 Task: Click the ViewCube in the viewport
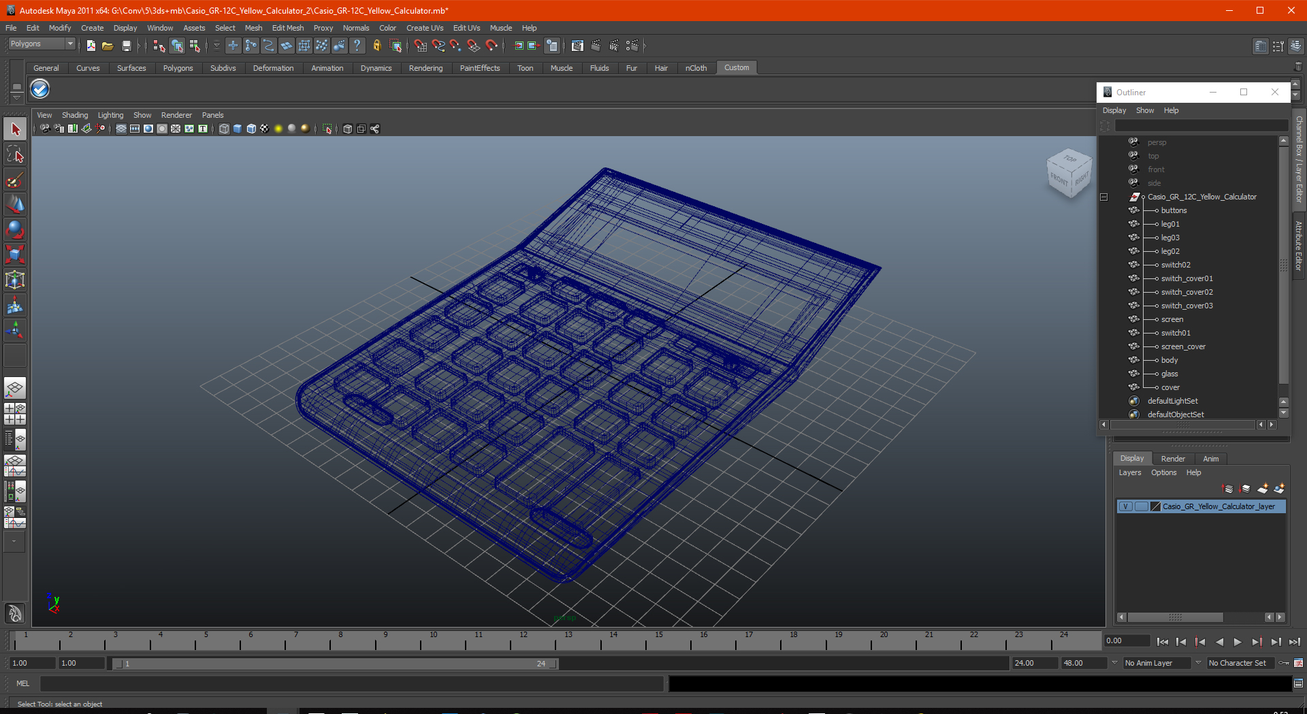coord(1069,174)
